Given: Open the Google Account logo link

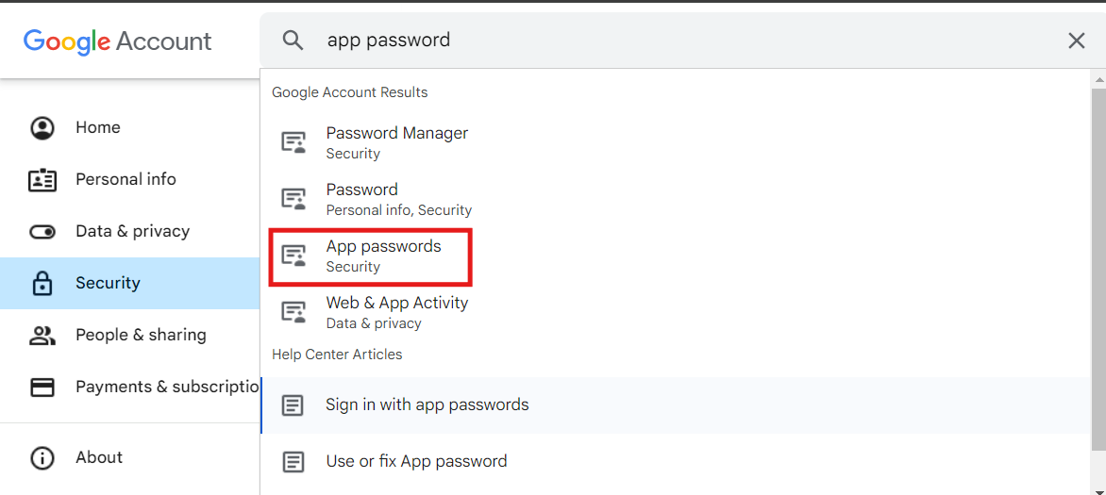Looking at the screenshot, I should click(x=117, y=41).
